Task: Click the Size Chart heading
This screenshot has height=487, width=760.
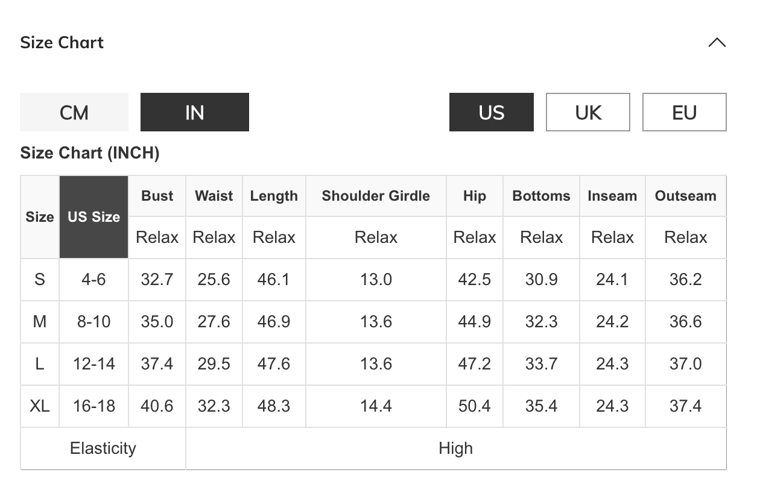Action: [x=62, y=43]
